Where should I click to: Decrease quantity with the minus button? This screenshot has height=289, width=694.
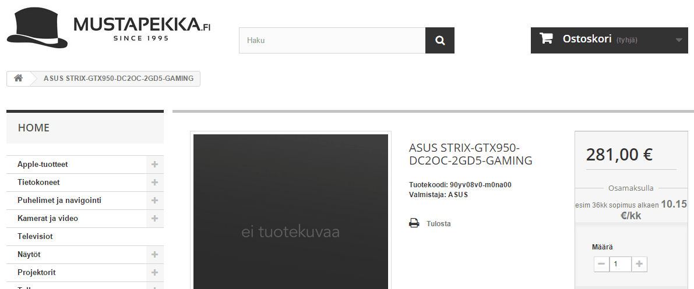(x=601, y=264)
